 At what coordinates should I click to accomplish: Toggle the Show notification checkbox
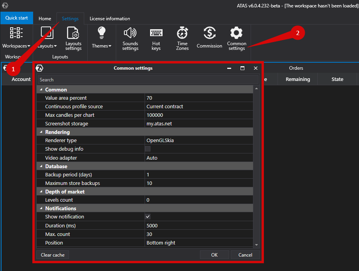coord(147,216)
